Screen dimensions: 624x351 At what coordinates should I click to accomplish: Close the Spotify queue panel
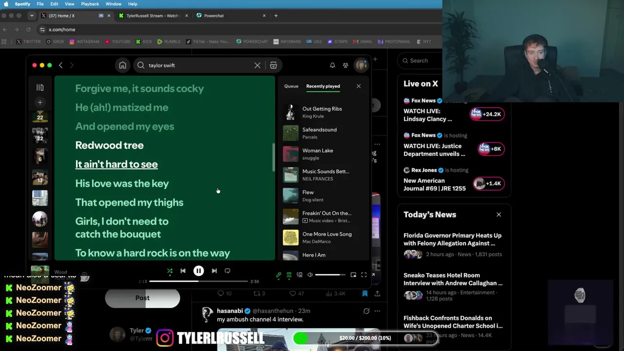358,86
